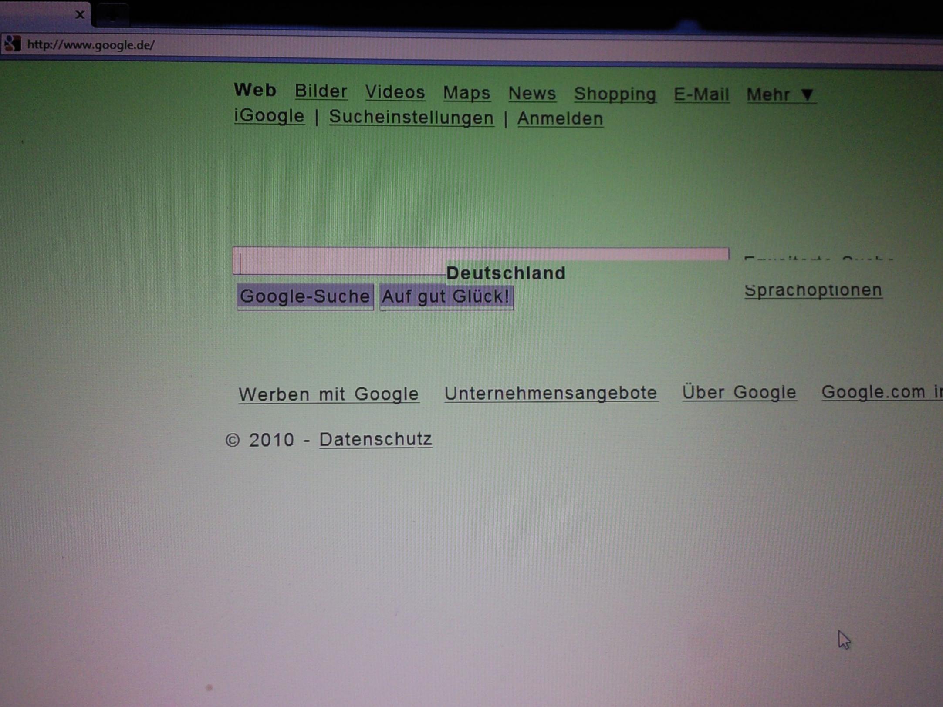Click Anmelden to sign in

(560, 118)
